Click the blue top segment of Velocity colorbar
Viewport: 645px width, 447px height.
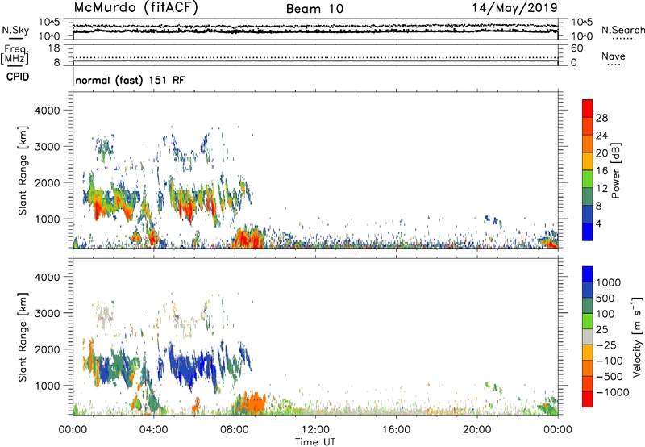588,274
